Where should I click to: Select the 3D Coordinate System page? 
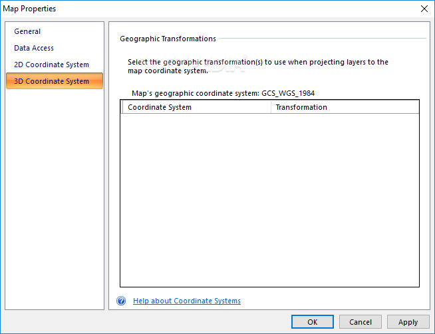point(55,81)
